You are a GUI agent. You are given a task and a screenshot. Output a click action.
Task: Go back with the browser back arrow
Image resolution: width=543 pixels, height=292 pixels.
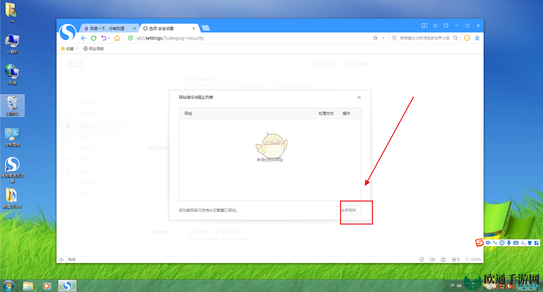click(83, 38)
